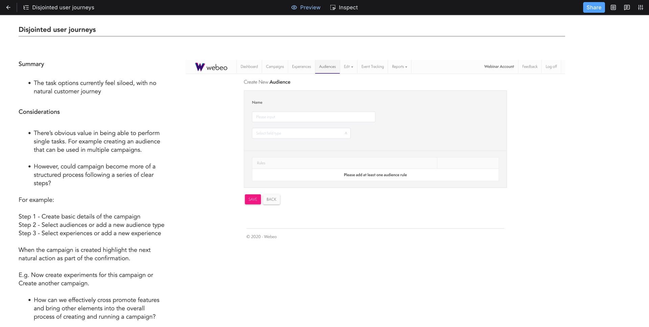Open the Select field type dropdown
Screen dimensions: 649x327
(x=301, y=133)
